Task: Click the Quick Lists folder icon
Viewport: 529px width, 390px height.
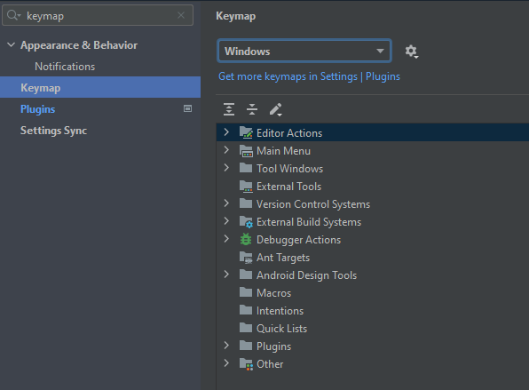Action: 246,328
